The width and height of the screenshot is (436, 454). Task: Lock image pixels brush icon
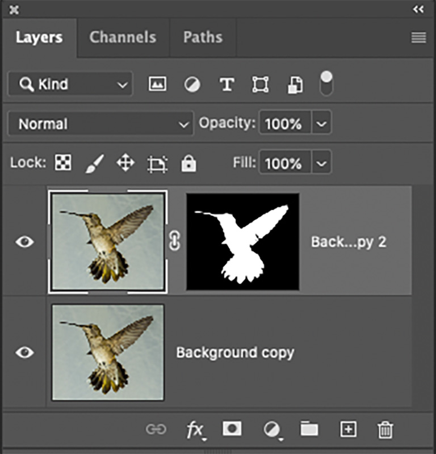point(94,163)
